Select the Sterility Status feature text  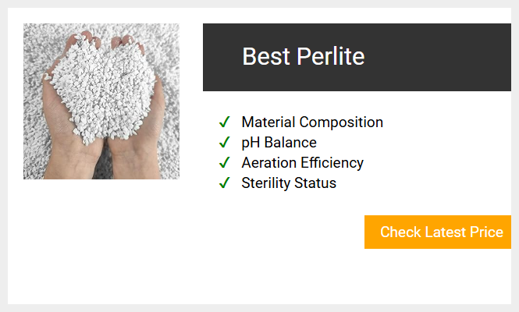(x=289, y=183)
